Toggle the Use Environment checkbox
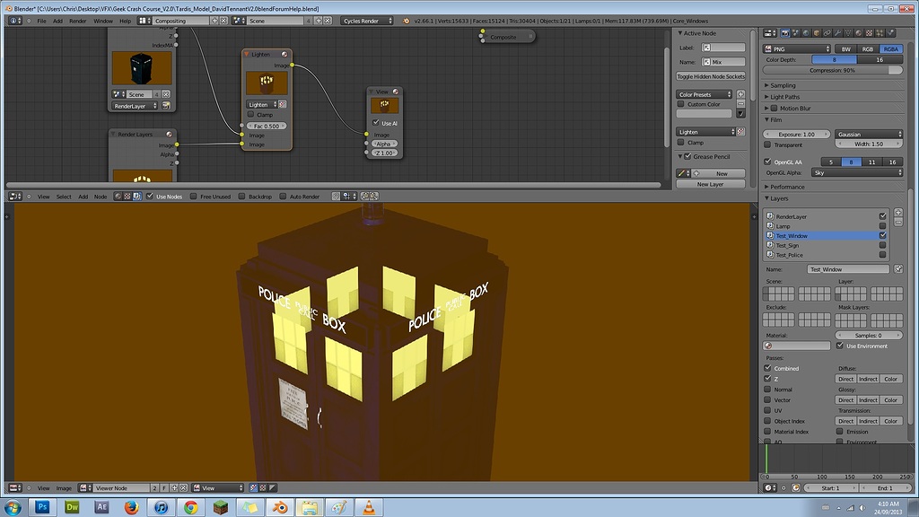Screen dimensions: 919x517 (840, 346)
